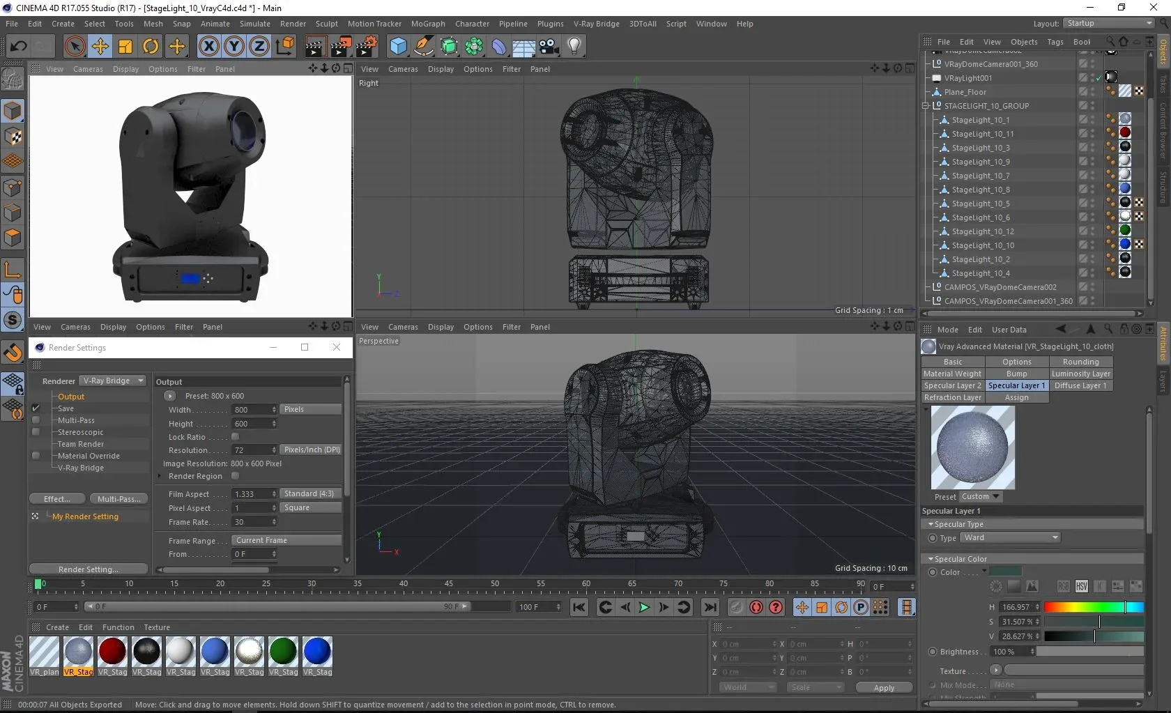Click Render to Picture Viewer icon
Viewport: 1171px width, 713px height.
[x=340, y=47]
